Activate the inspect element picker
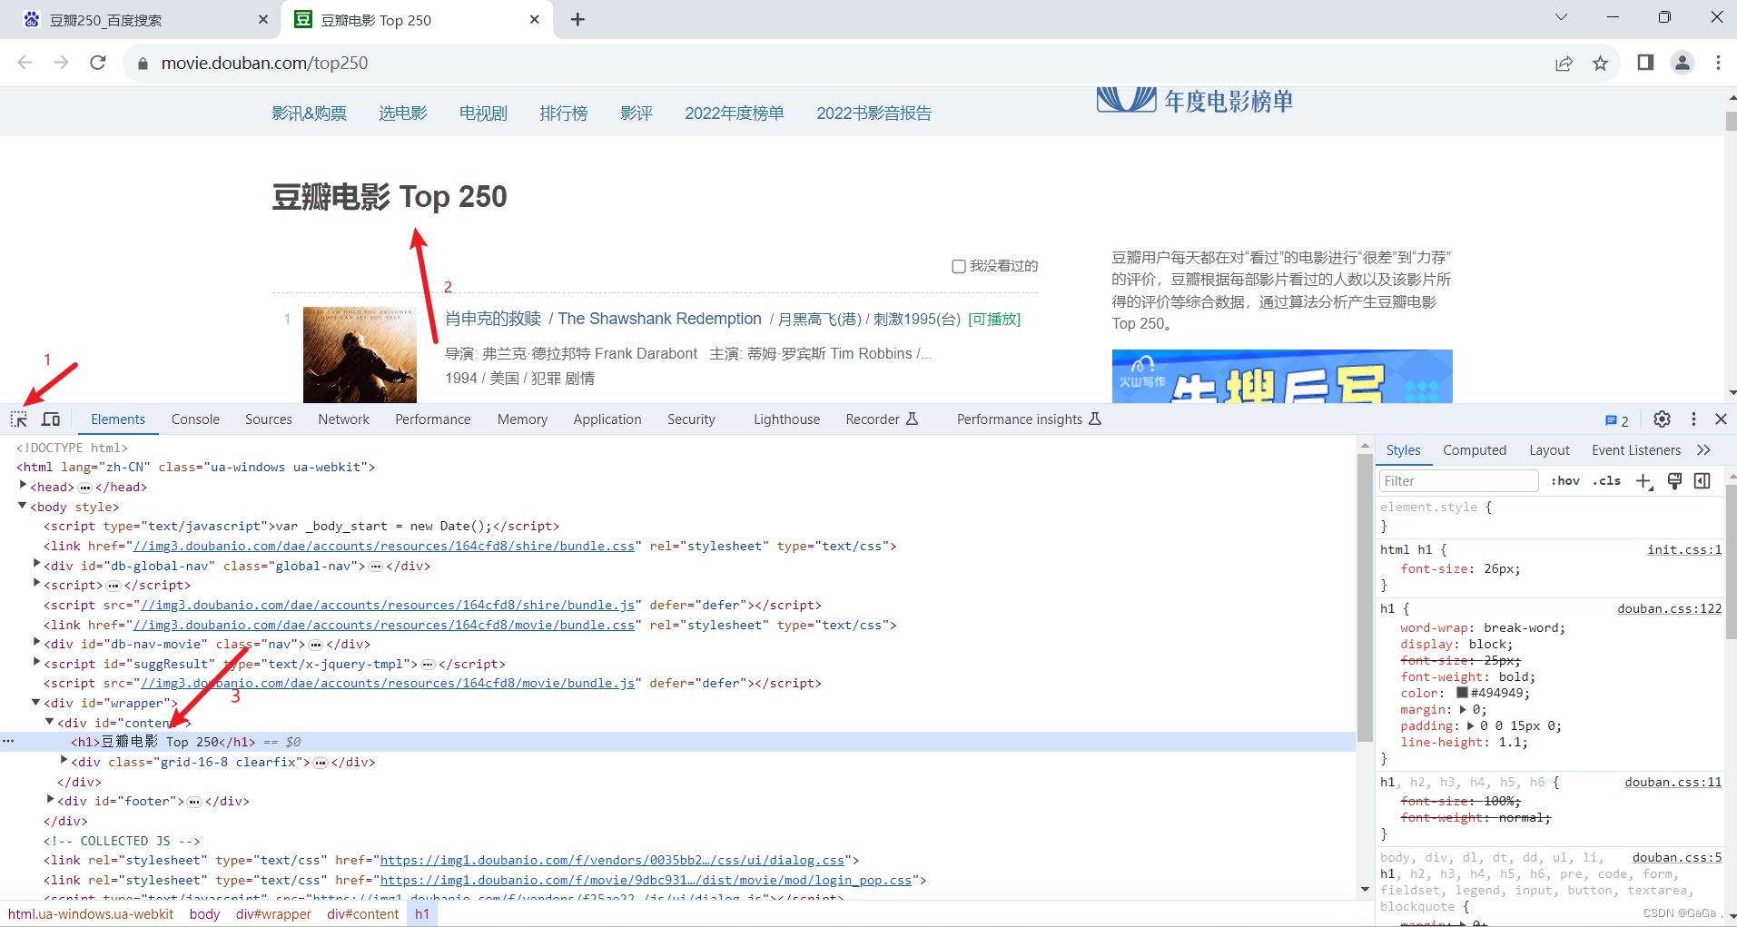The image size is (1737, 927). (19, 419)
